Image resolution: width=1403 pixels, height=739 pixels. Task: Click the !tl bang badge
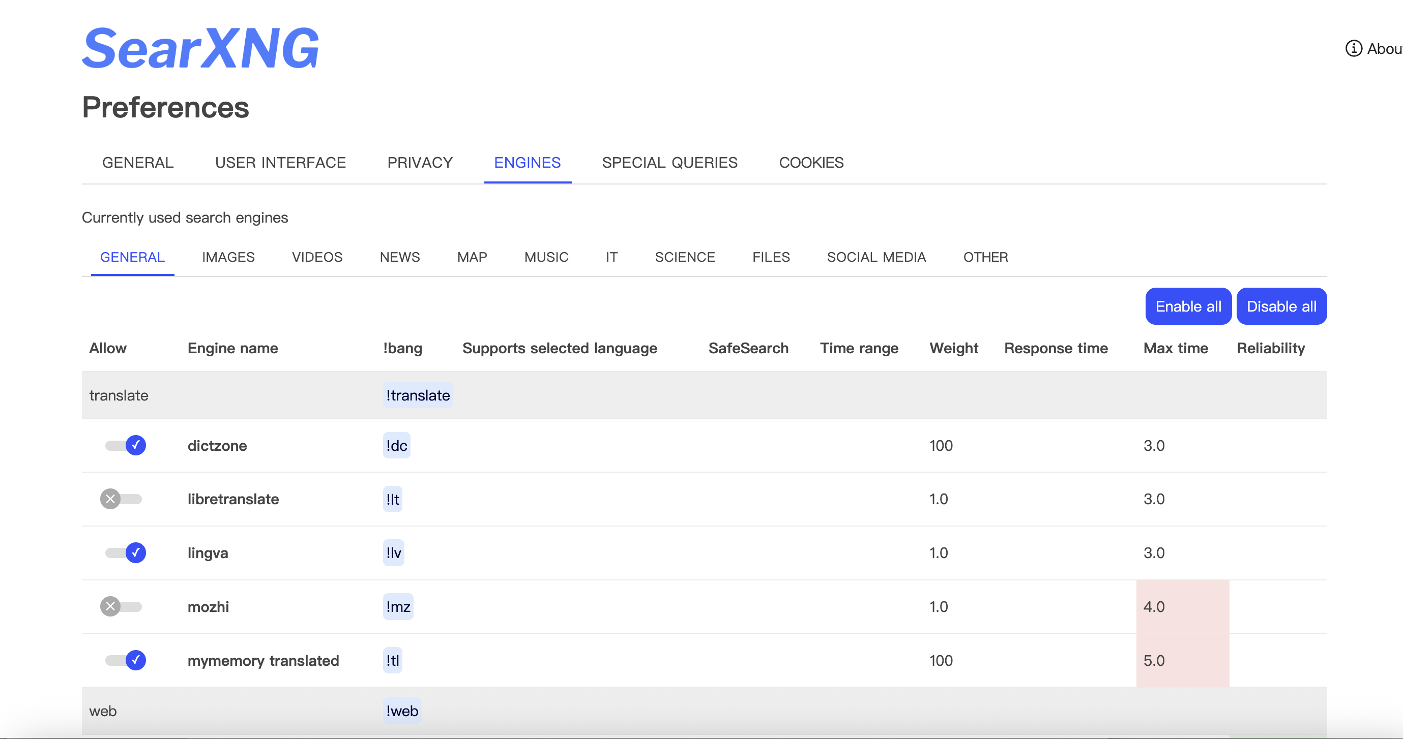pos(393,660)
